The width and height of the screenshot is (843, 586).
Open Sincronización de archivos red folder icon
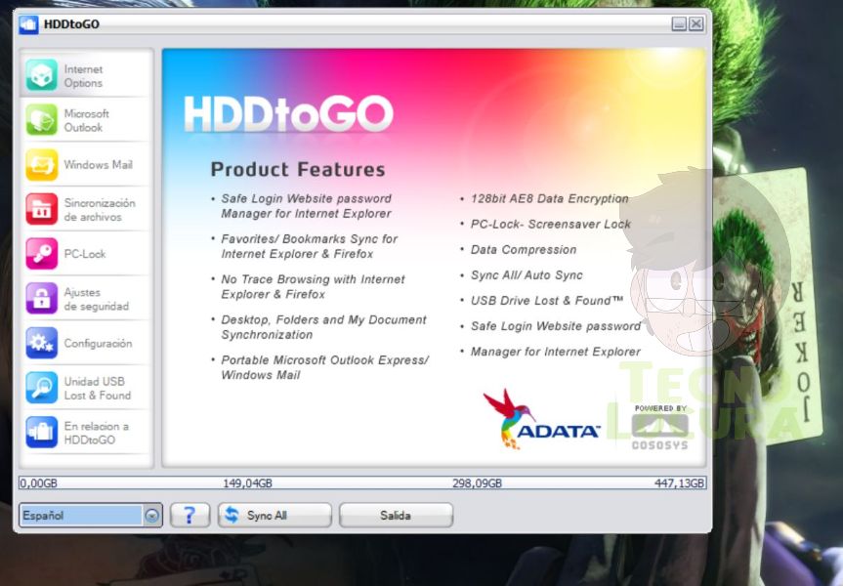point(41,209)
